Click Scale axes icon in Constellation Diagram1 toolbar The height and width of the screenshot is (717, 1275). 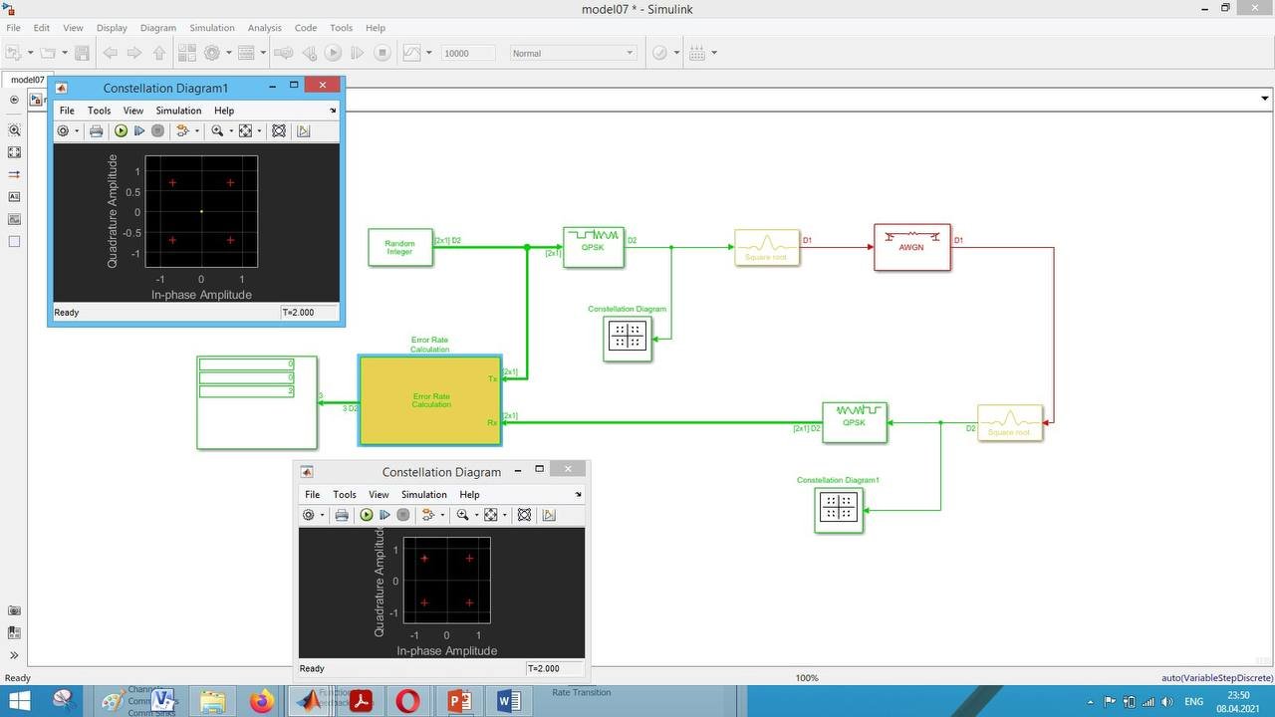[x=245, y=130]
